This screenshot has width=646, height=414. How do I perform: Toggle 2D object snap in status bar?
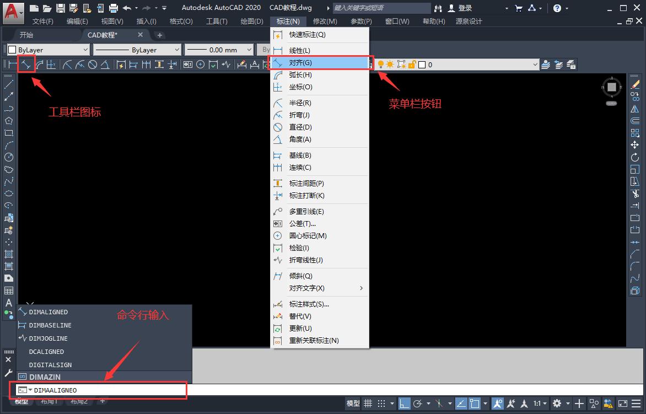coord(475,404)
